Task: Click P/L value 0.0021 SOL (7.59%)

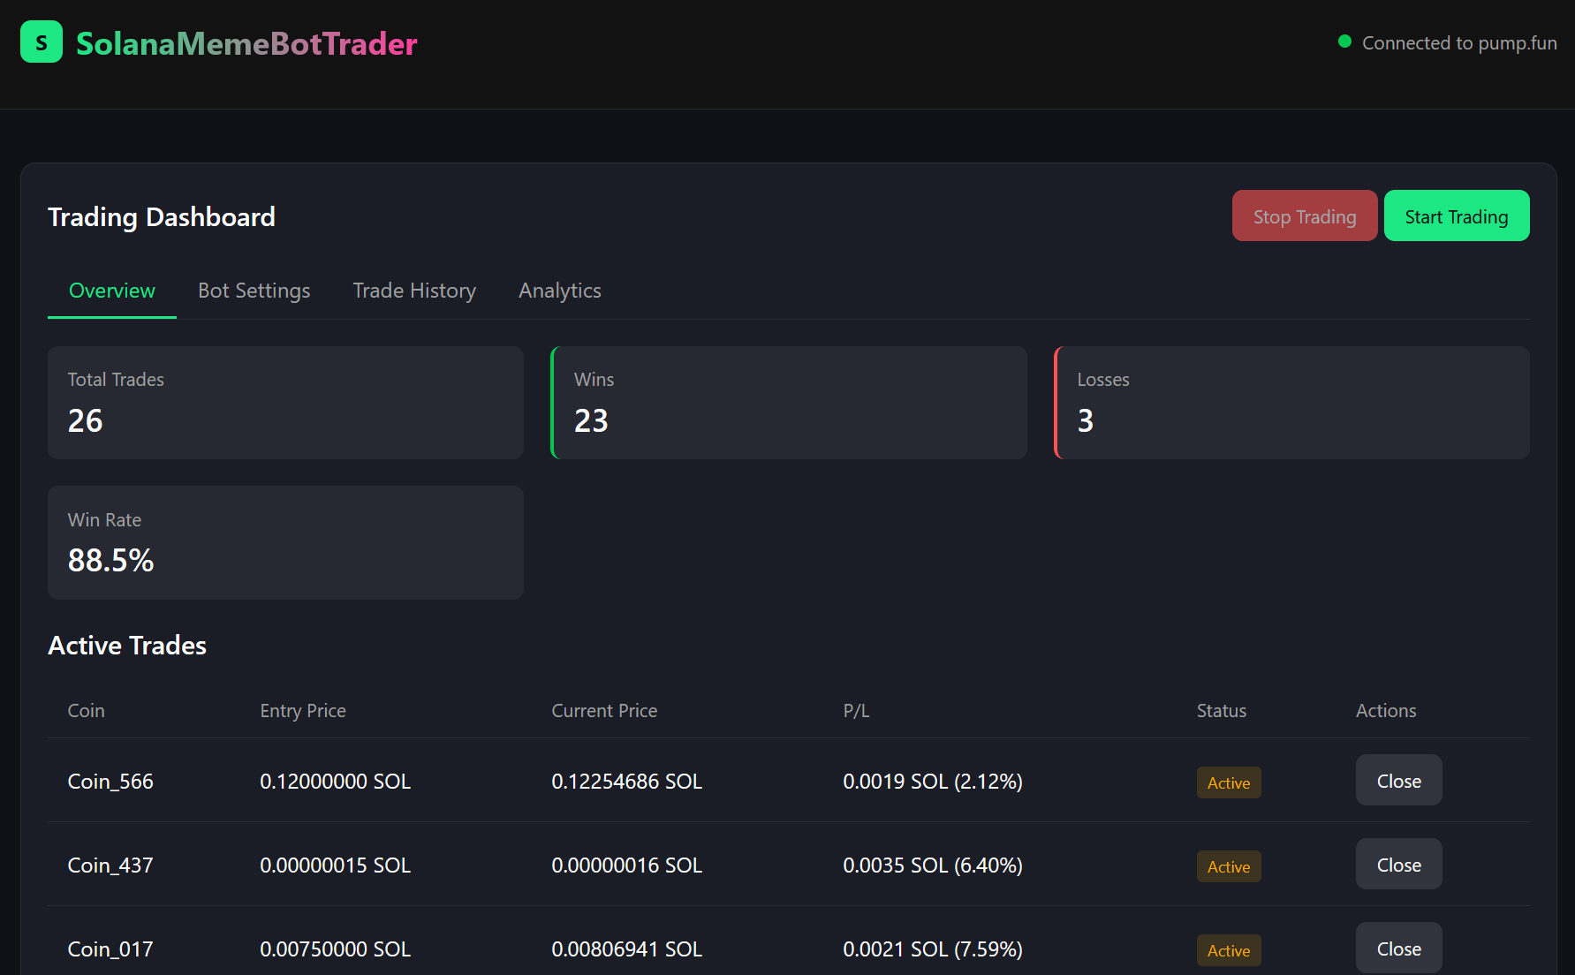Action: point(933,949)
